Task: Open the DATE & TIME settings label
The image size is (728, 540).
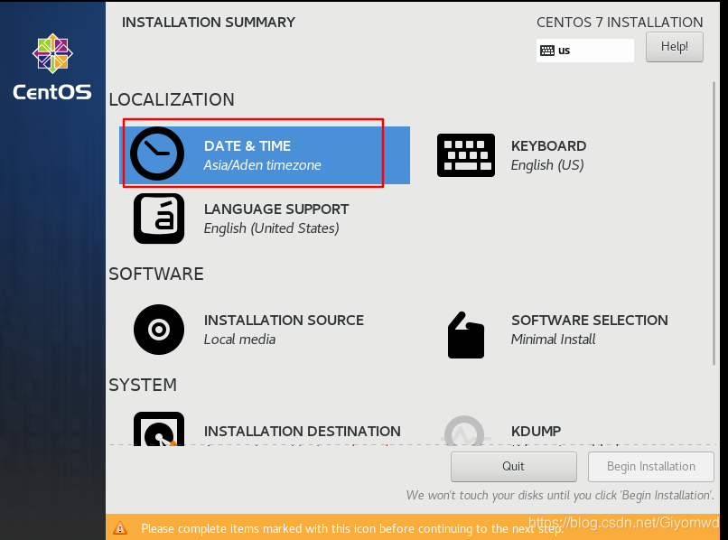Action: (247, 145)
